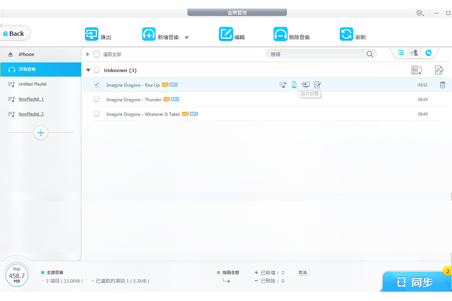The height and width of the screenshot is (301, 452).
Task: Uncheck the Imagine Dragons - Rise Up checkbox
Action: 96,85
